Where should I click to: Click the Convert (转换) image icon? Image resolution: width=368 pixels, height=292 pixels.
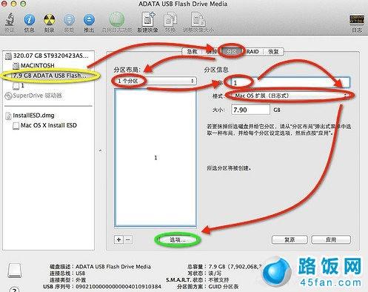(x=170, y=20)
